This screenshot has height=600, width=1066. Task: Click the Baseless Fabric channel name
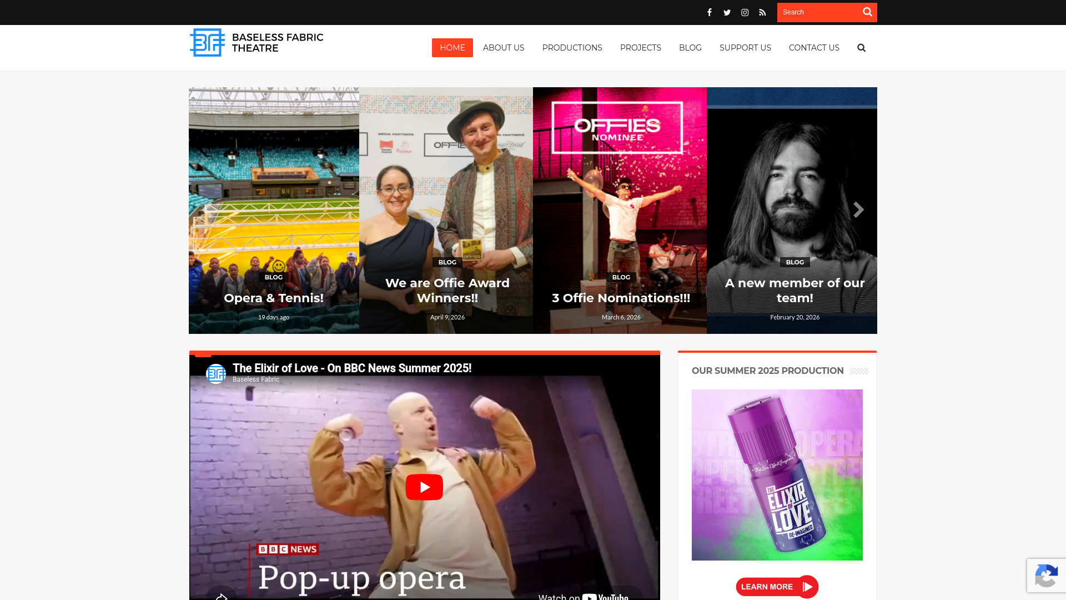pyautogui.click(x=256, y=379)
